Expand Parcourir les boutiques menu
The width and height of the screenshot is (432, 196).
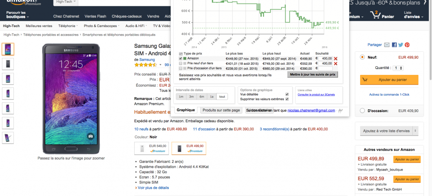(18, 15)
